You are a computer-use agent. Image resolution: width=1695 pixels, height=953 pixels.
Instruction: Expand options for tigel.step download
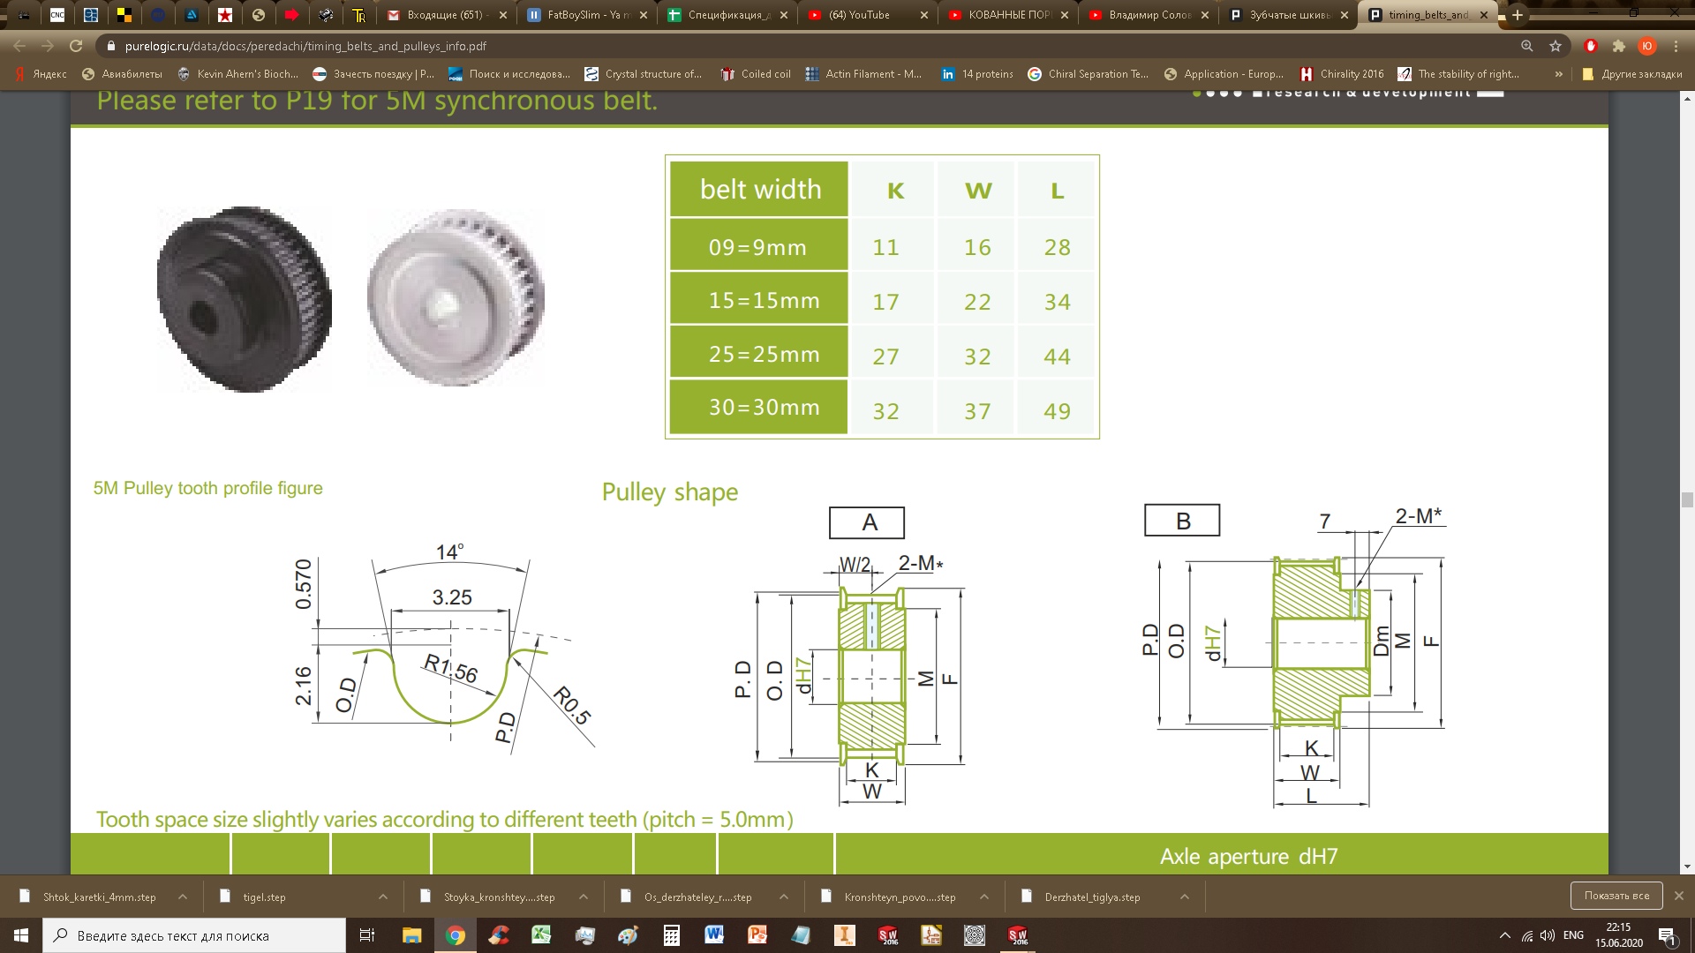click(x=383, y=897)
